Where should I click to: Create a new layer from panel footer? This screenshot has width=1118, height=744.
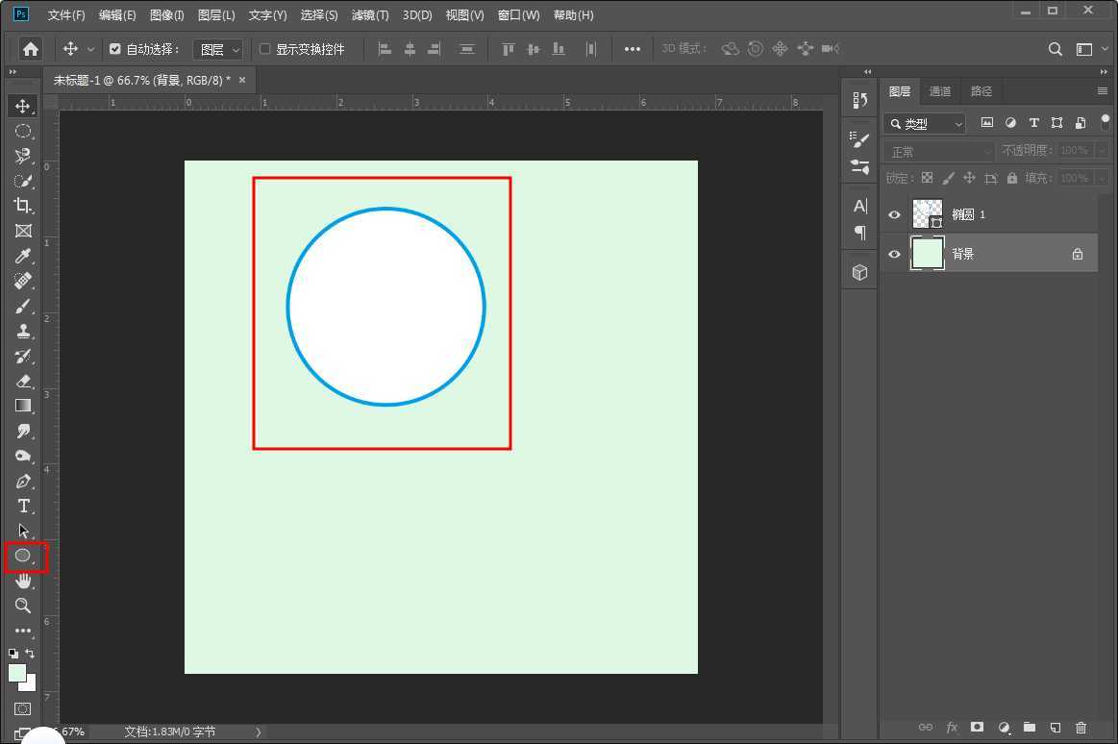(1055, 728)
